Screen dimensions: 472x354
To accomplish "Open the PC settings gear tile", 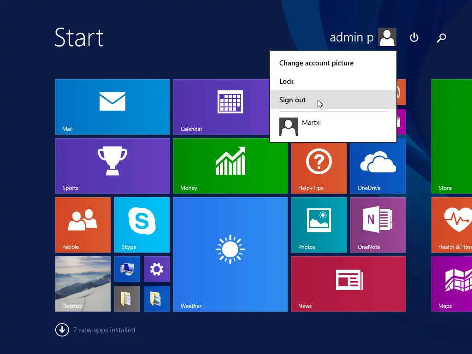I will coord(157,269).
